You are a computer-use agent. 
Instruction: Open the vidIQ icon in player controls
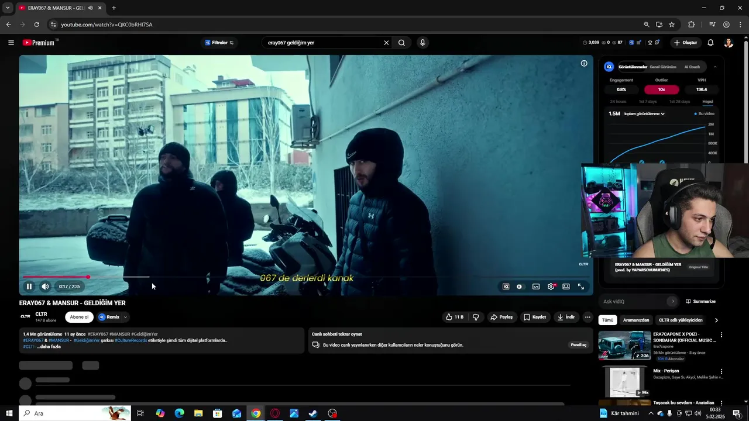click(x=506, y=287)
